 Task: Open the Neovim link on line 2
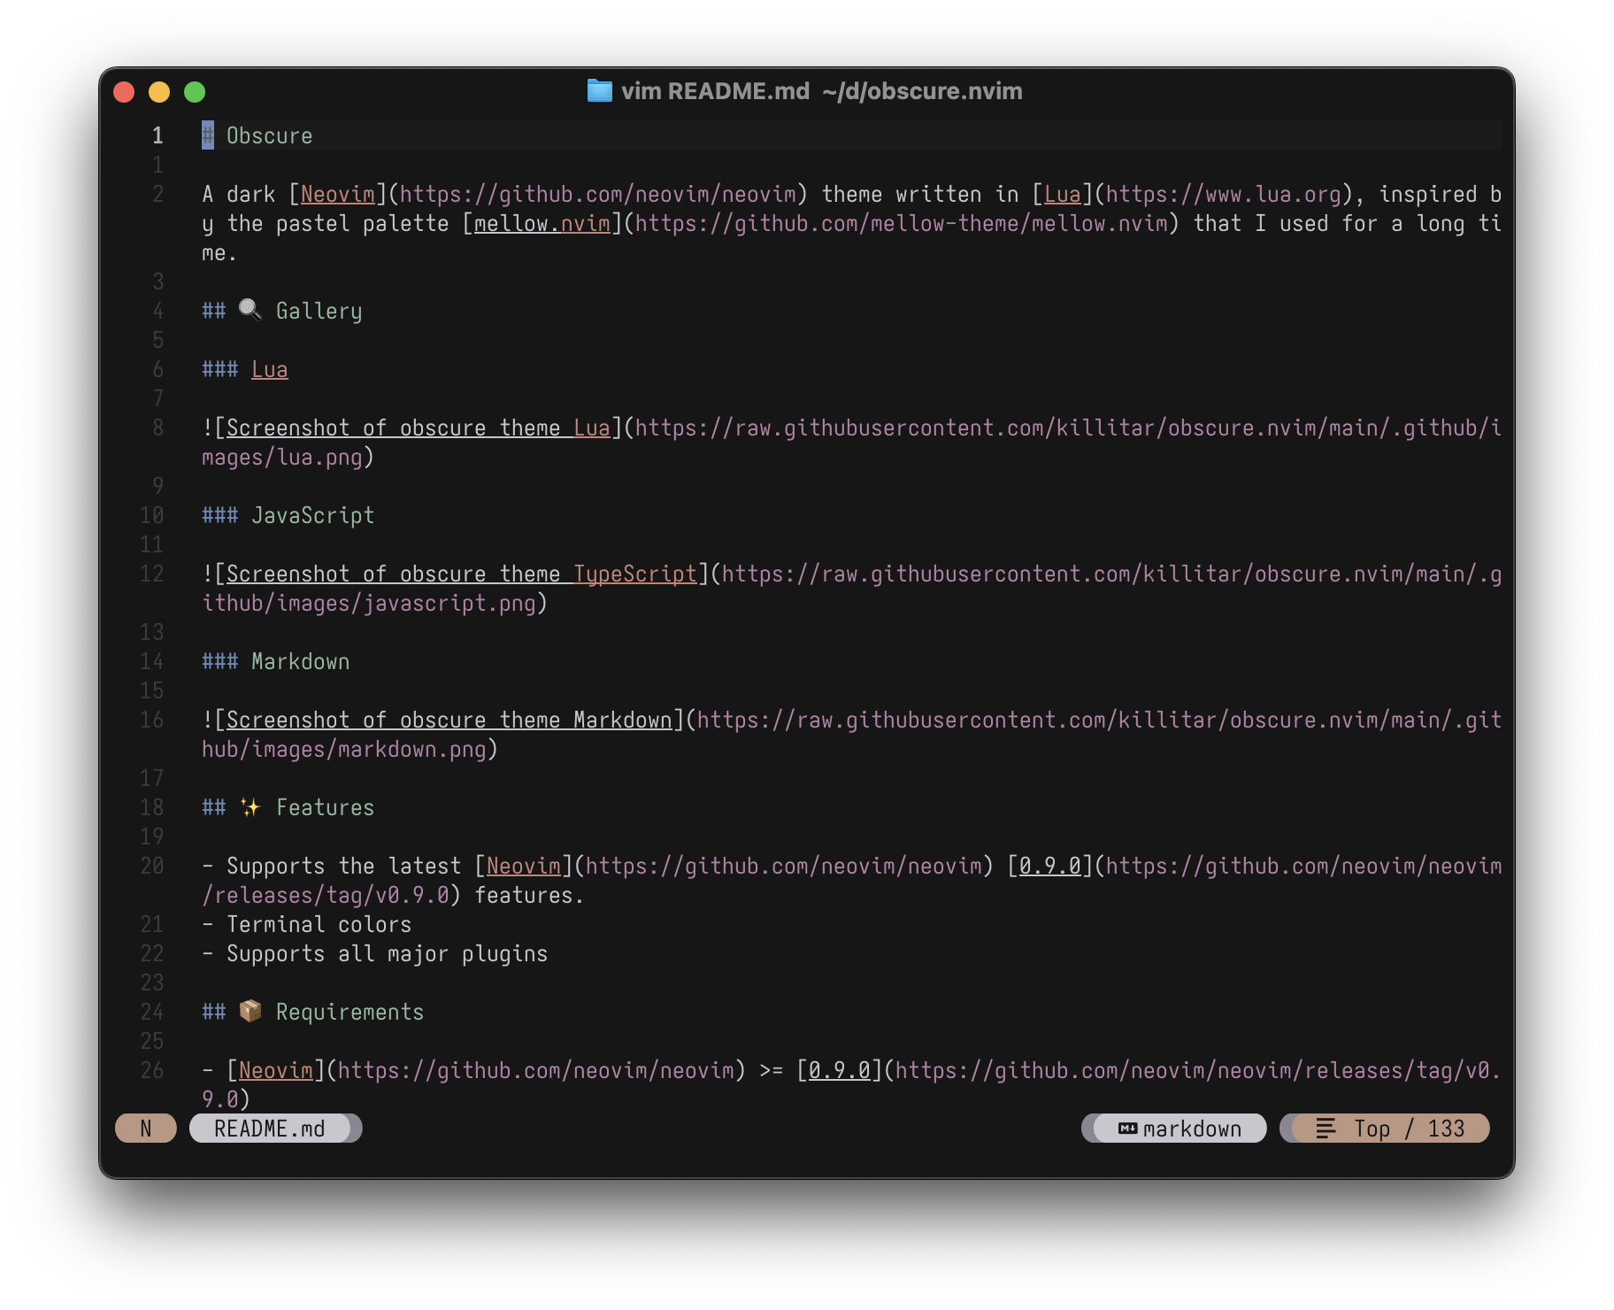point(337,193)
